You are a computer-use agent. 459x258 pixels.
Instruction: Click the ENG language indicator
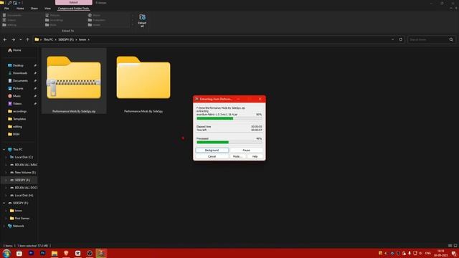pyautogui.click(x=428, y=253)
